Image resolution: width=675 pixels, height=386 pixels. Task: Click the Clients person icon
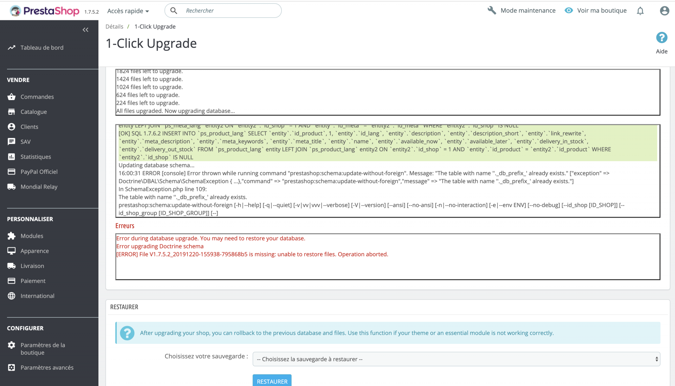12,127
